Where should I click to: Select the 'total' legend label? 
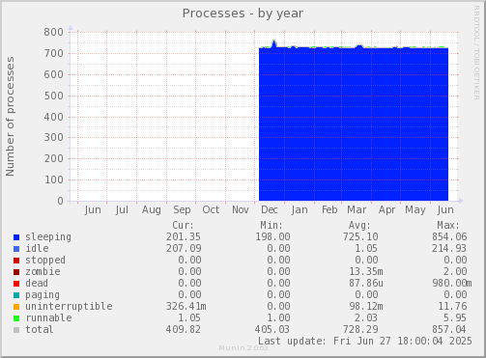pyautogui.click(x=40, y=329)
